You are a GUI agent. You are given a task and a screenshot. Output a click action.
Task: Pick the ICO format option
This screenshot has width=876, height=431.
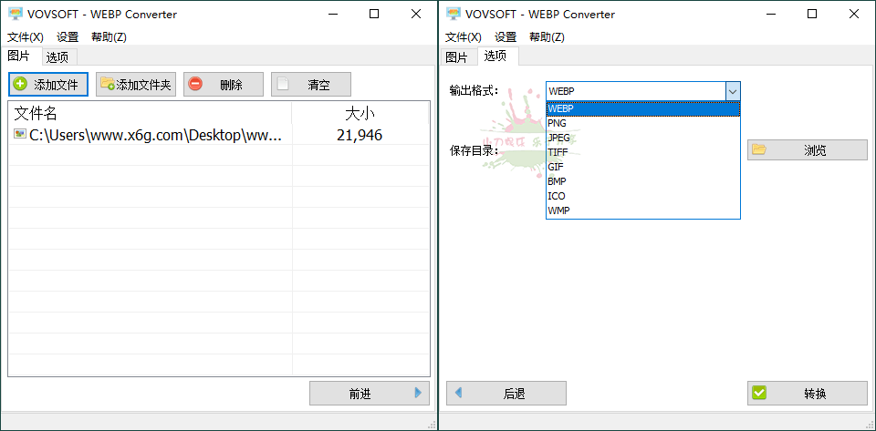click(x=556, y=196)
